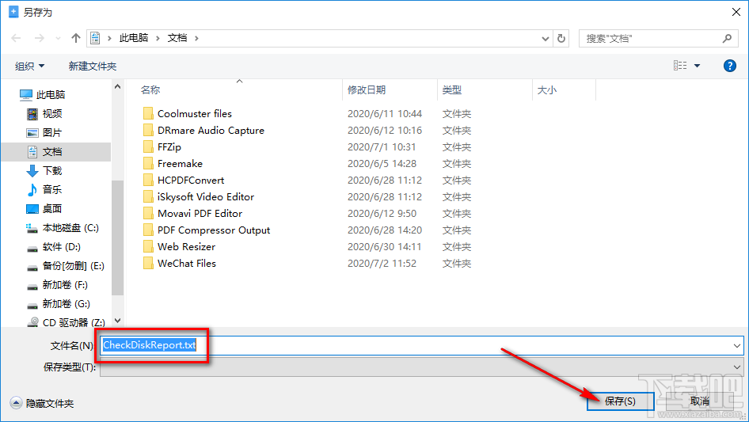The image size is (749, 422).
Task: Click 2020/6/5 14:28 date cell
Action: click(x=382, y=163)
